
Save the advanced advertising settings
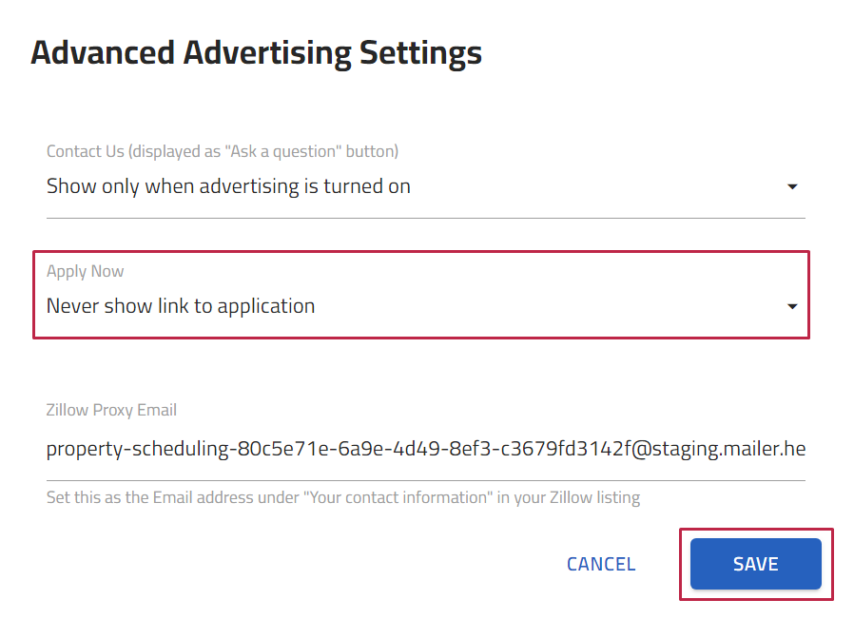click(x=755, y=564)
